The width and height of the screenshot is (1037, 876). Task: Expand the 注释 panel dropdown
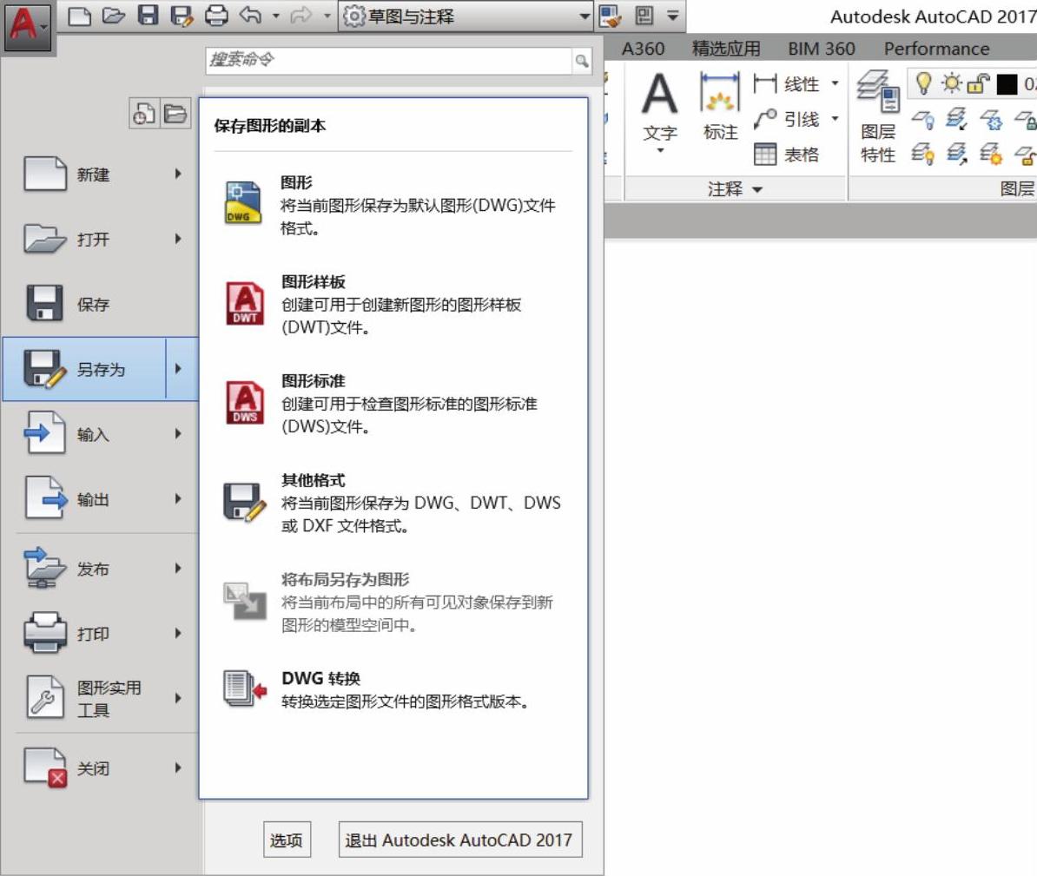[x=736, y=190]
